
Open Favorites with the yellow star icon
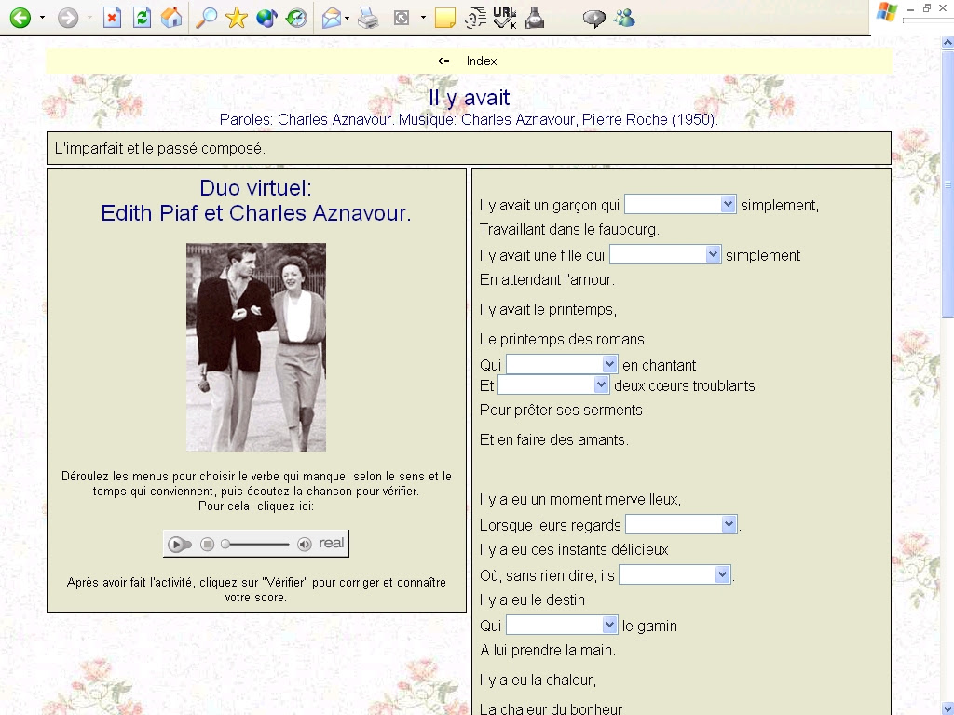point(236,18)
